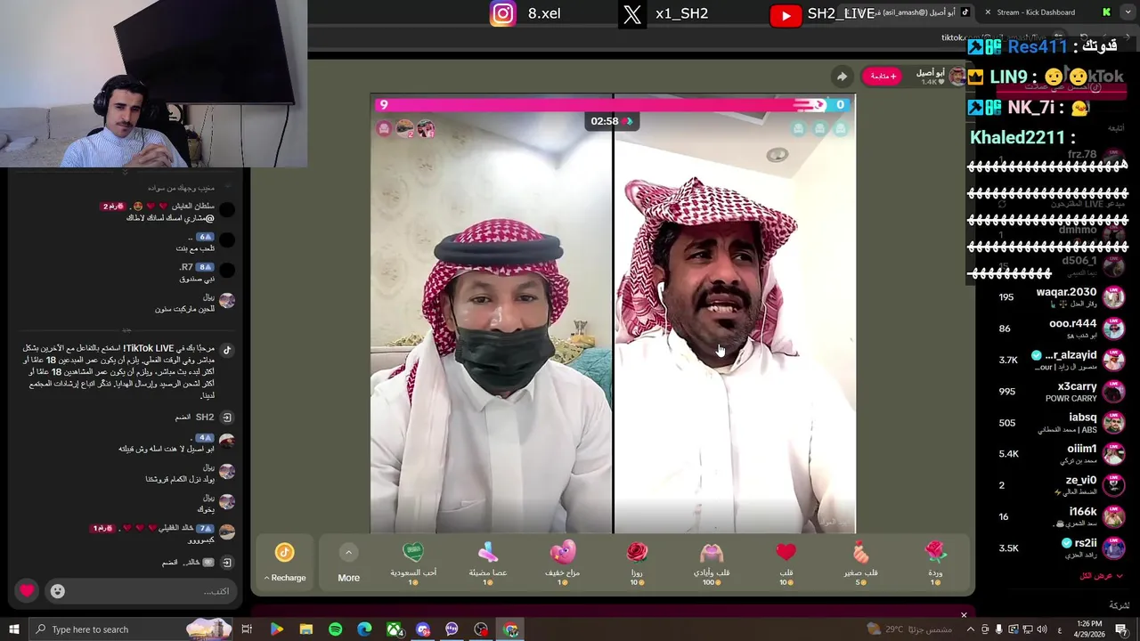Expand the More gifts arrow
The width and height of the screenshot is (1140, 641).
pos(348,553)
